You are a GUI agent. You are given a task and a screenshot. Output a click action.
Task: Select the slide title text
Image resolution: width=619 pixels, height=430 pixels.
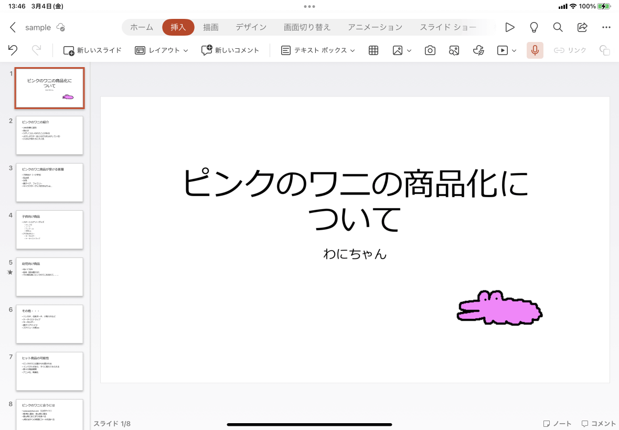(x=355, y=200)
